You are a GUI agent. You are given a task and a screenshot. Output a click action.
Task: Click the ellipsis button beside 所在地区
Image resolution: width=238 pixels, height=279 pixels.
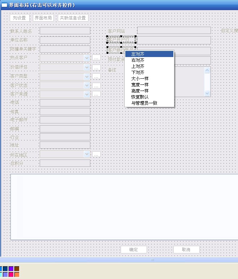[x=96, y=154]
